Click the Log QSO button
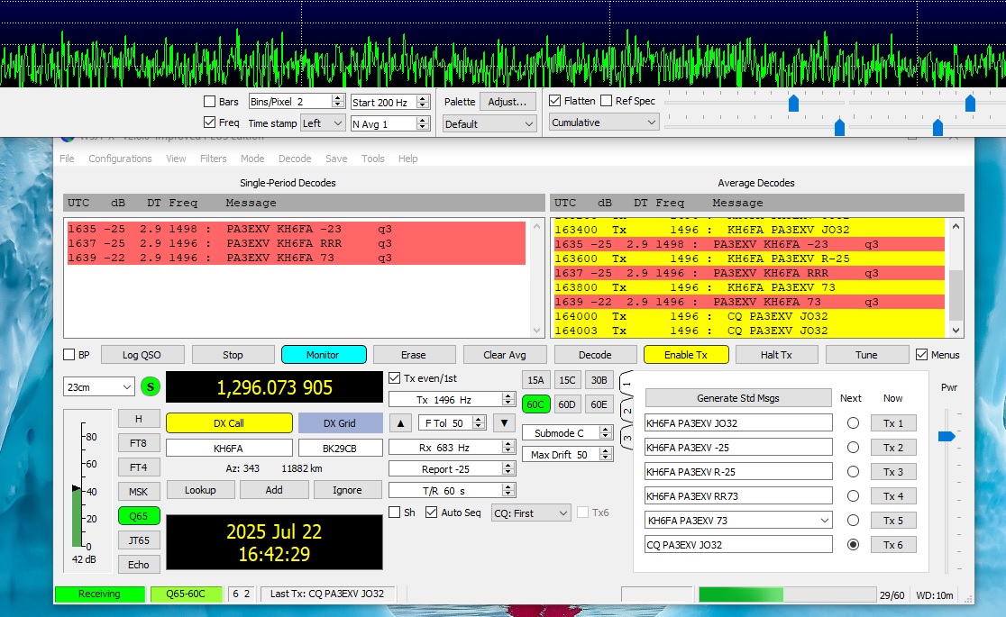The image size is (1006, 617). tap(142, 355)
